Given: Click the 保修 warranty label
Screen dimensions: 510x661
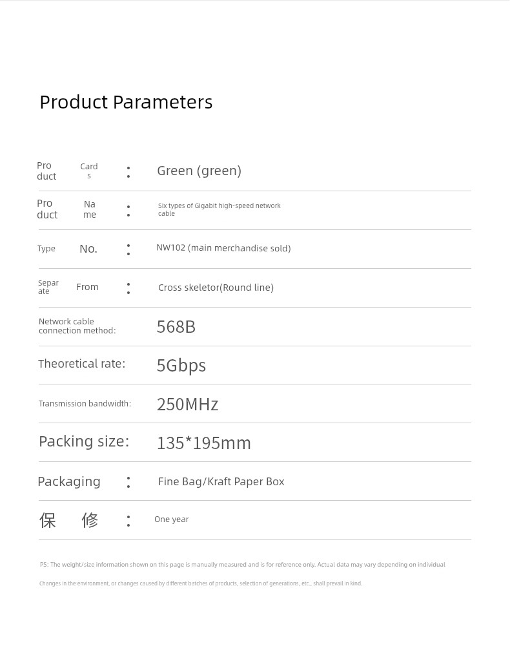Looking at the screenshot, I should pyautogui.click(x=68, y=520).
